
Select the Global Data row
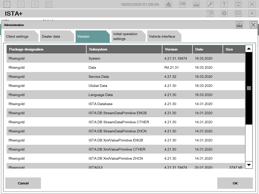tap(125, 86)
